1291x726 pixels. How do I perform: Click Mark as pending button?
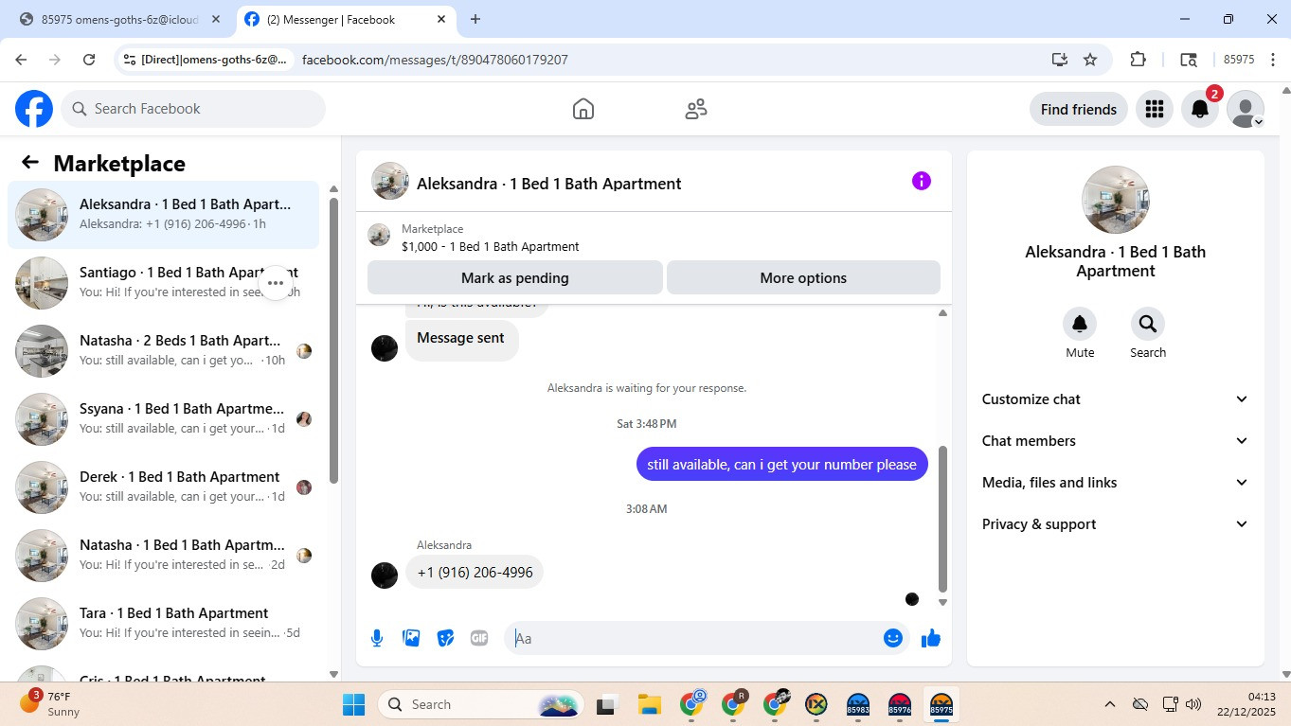[515, 278]
